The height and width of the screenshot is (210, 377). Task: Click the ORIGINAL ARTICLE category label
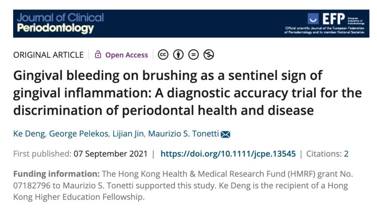[x=49, y=55]
